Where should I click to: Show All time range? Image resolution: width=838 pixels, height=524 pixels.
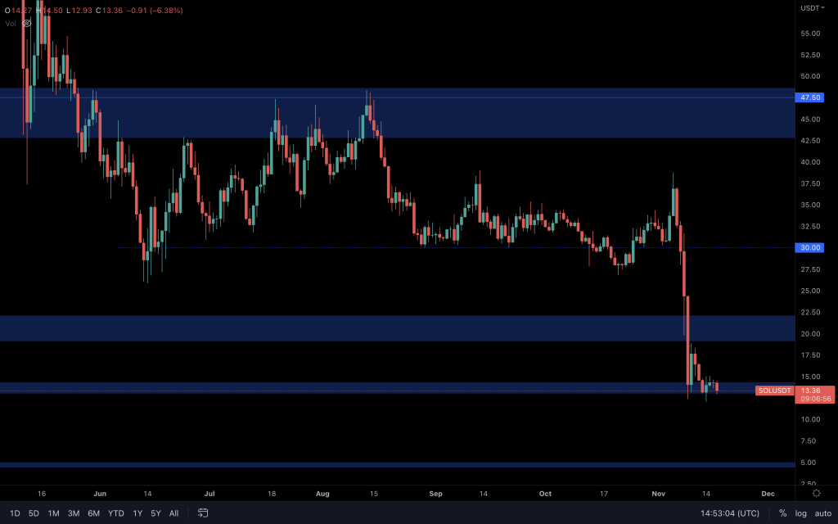173,513
